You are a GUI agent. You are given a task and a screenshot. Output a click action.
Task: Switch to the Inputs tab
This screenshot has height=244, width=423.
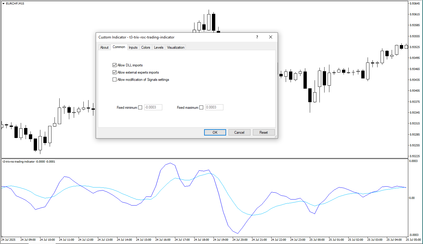click(133, 47)
